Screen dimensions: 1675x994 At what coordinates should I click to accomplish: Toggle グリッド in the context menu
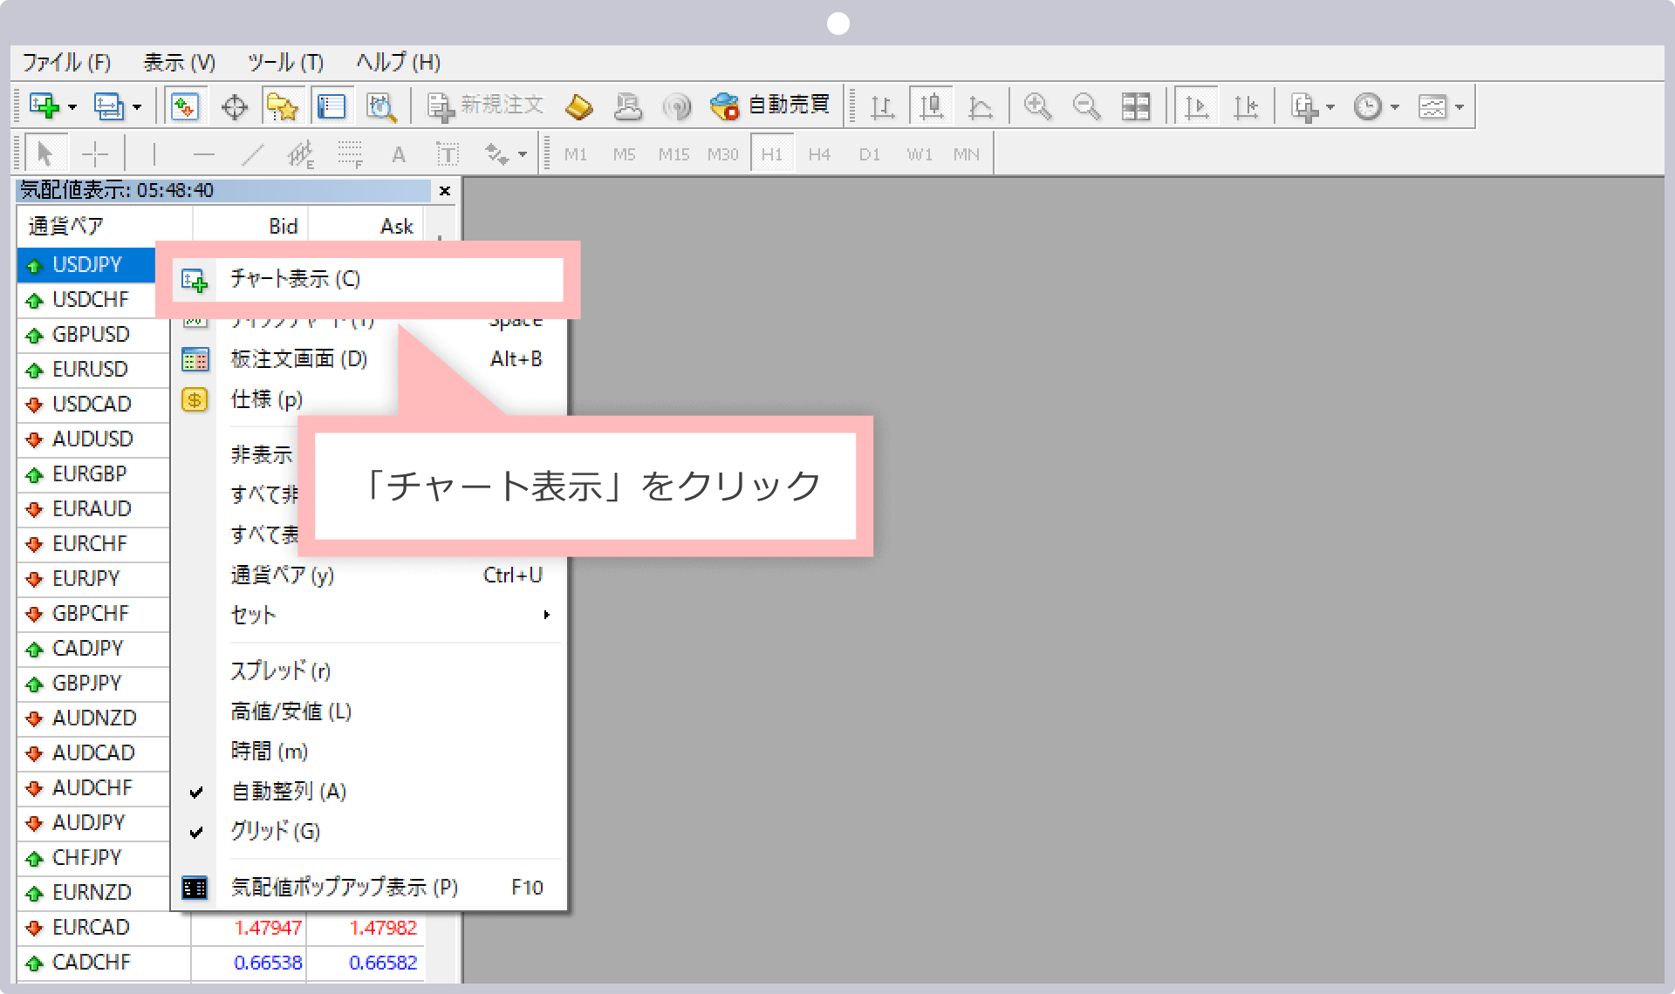point(275,832)
